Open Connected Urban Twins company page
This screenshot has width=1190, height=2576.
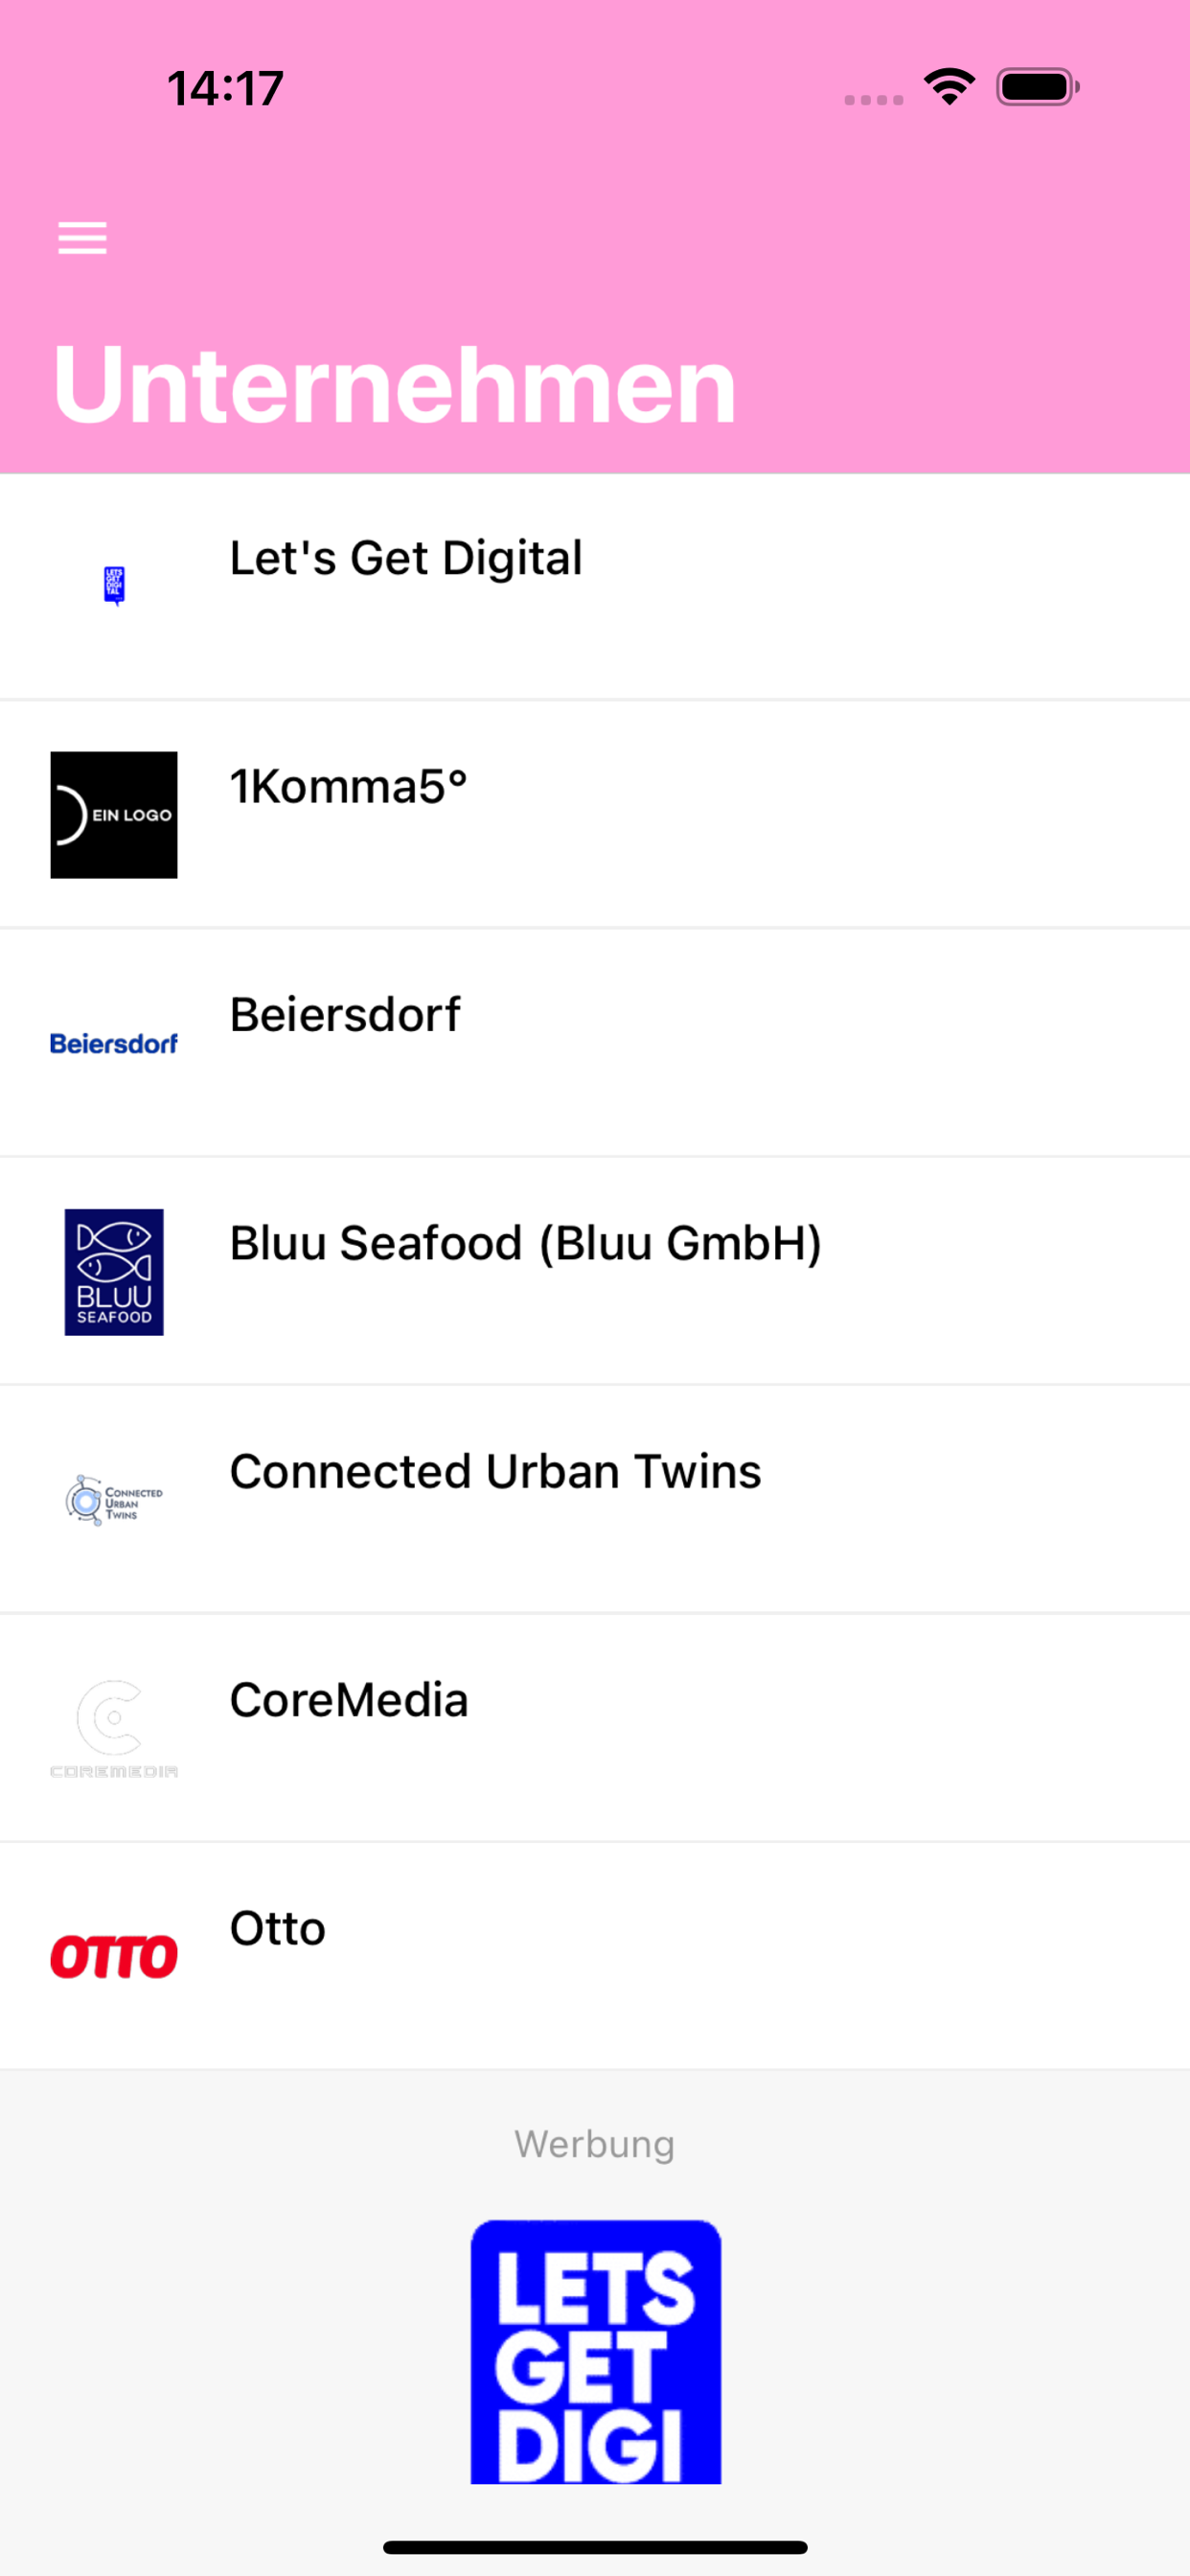point(595,1500)
